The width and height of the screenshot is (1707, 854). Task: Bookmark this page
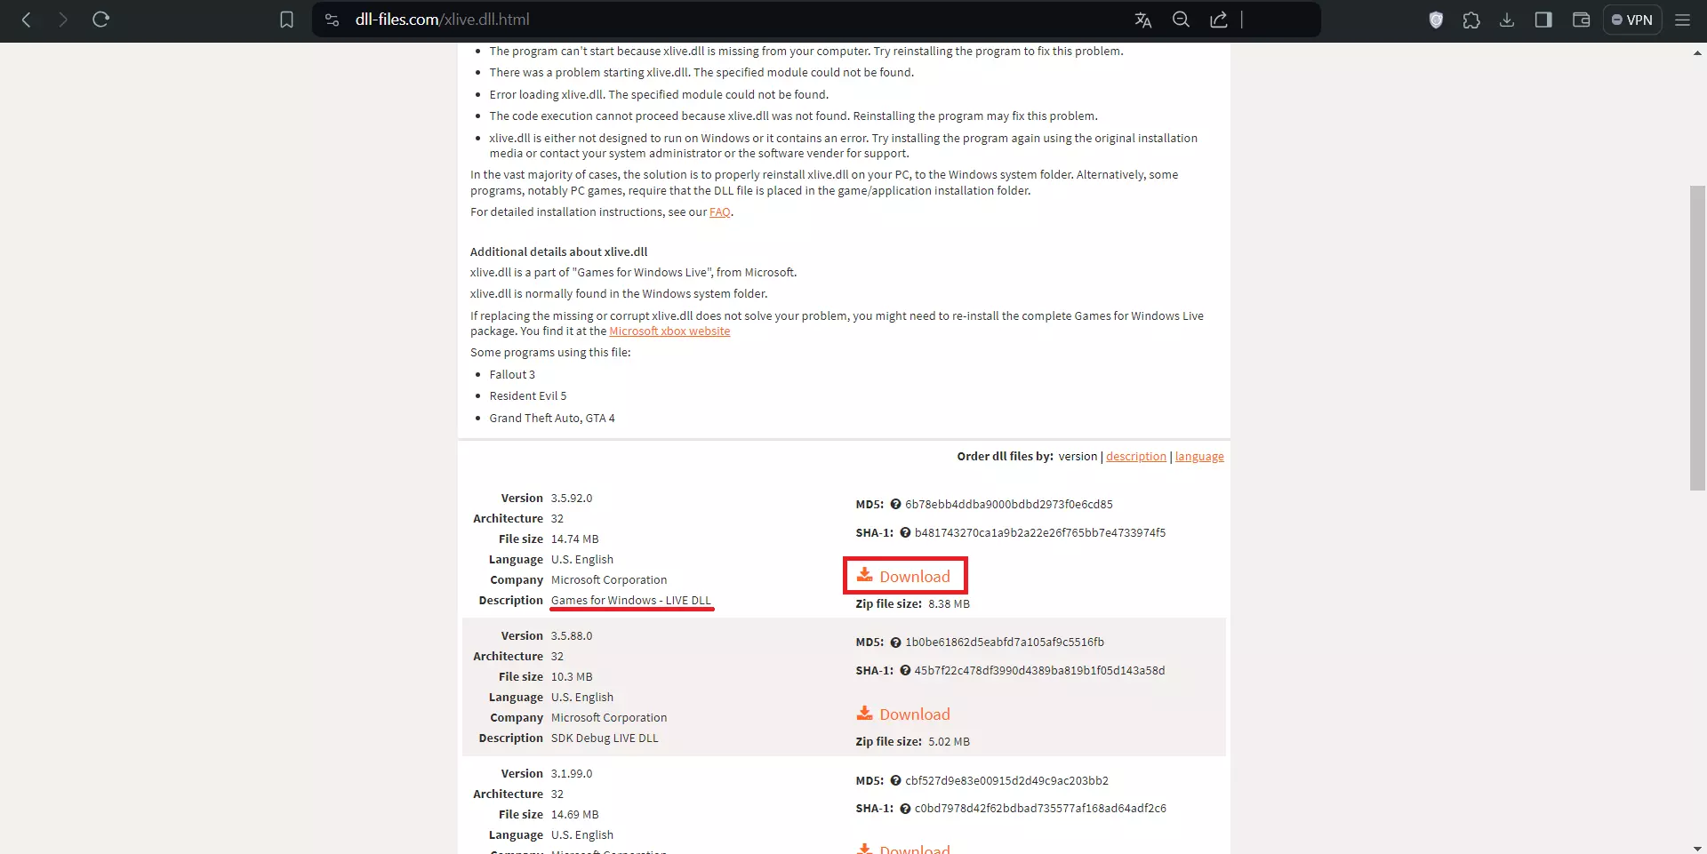pos(286,20)
